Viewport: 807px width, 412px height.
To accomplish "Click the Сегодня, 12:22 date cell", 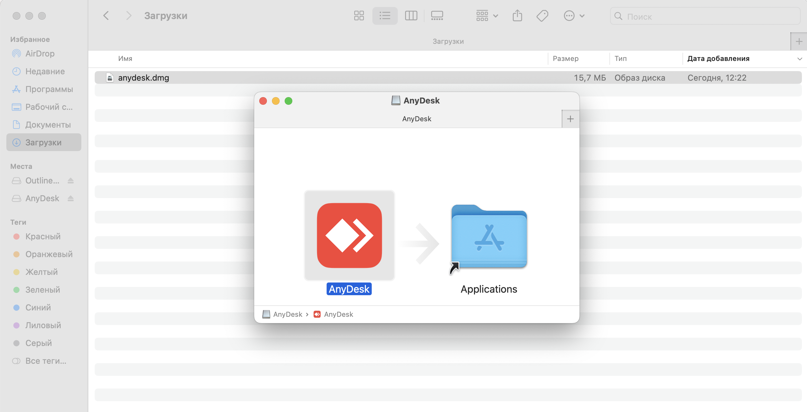I will (717, 77).
